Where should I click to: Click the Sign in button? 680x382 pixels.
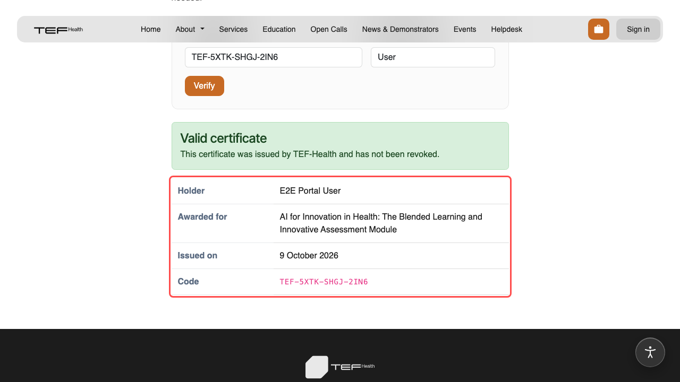click(x=638, y=29)
